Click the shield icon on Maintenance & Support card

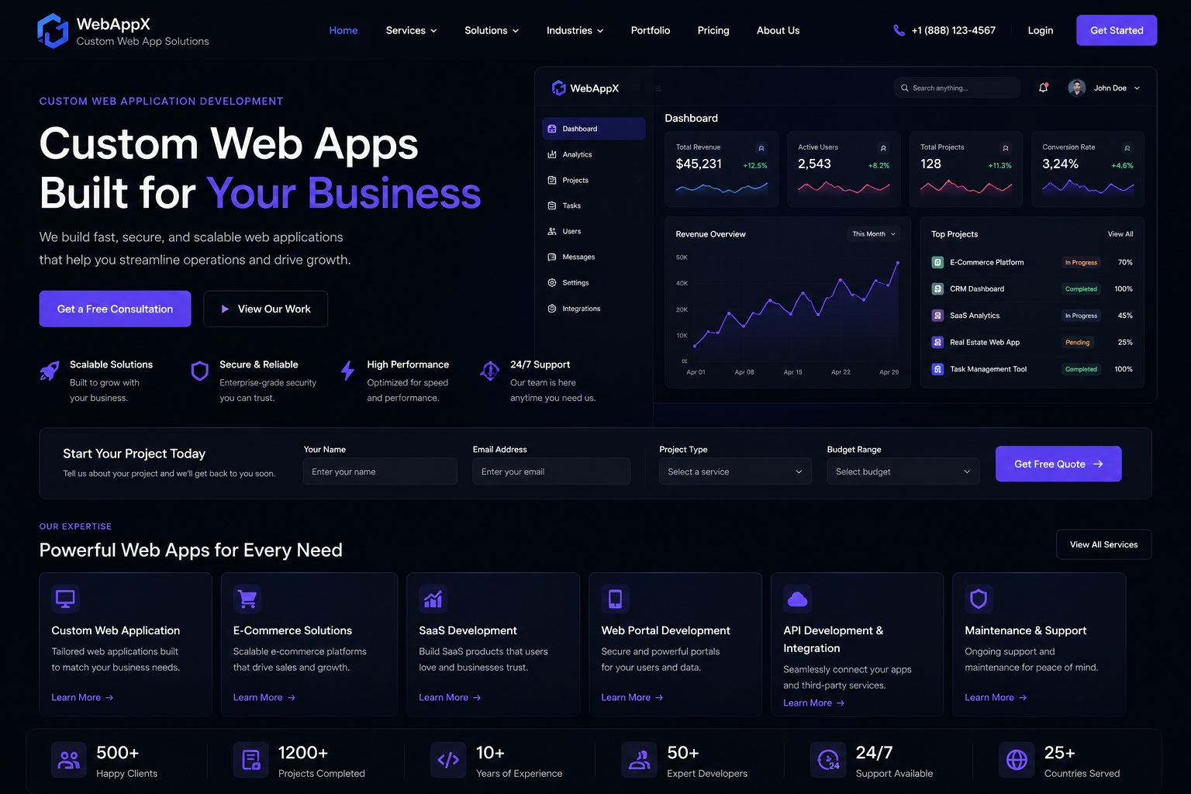[x=979, y=599]
